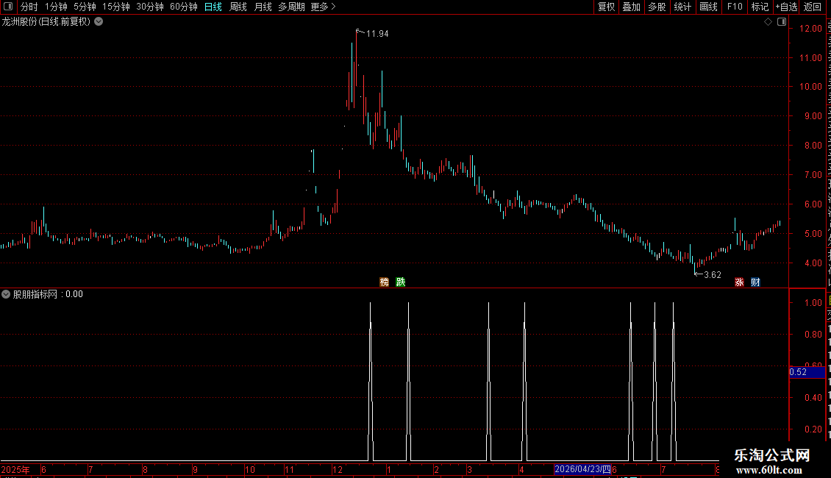831x478 pixels.
Task: Toggle 复权 price adjustment
Action: click(606, 7)
